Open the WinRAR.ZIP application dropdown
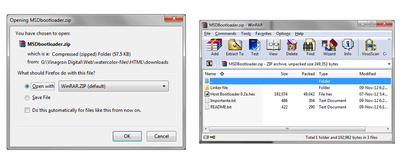 [x=114, y=86]
